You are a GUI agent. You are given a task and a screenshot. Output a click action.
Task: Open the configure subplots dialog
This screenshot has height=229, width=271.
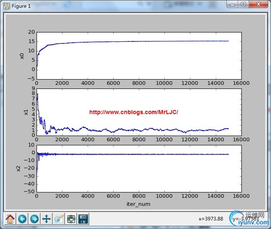[71, 219]
